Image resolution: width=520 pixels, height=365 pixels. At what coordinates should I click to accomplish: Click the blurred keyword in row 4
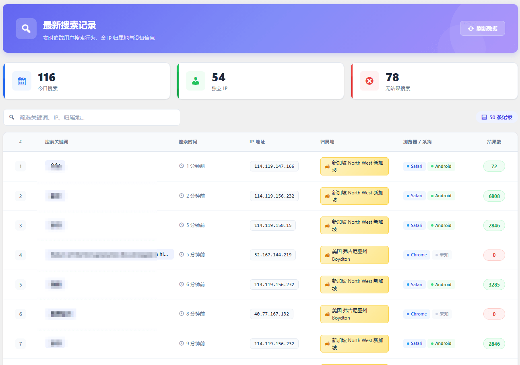coord(109,254)
